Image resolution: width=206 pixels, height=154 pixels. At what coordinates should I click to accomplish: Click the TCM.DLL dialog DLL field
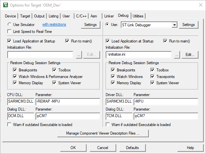(119, 116)
